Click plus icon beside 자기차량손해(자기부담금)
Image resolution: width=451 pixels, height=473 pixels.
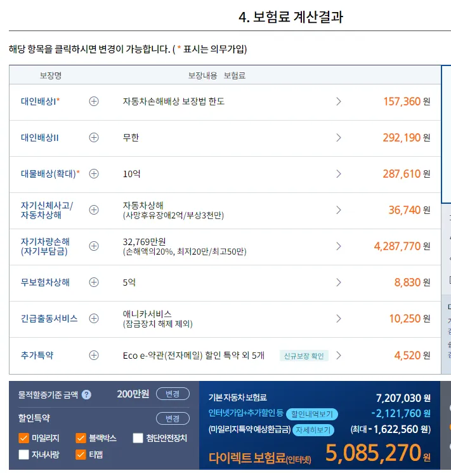94,246
